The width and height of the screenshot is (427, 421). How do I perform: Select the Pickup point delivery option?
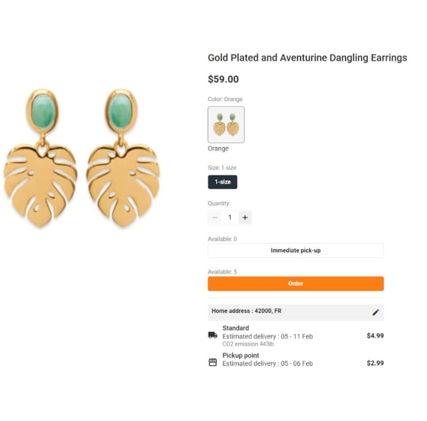click(x=296, y=359)
